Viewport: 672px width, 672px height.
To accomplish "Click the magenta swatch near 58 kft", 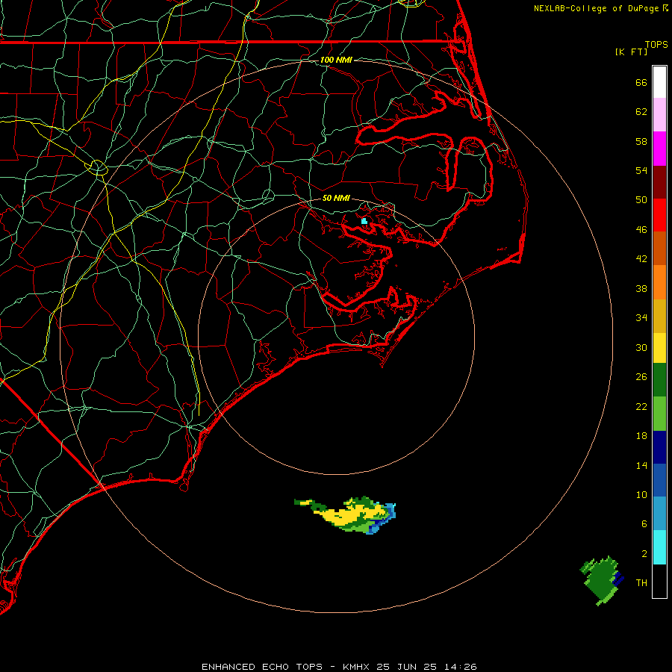I will 659,149.
